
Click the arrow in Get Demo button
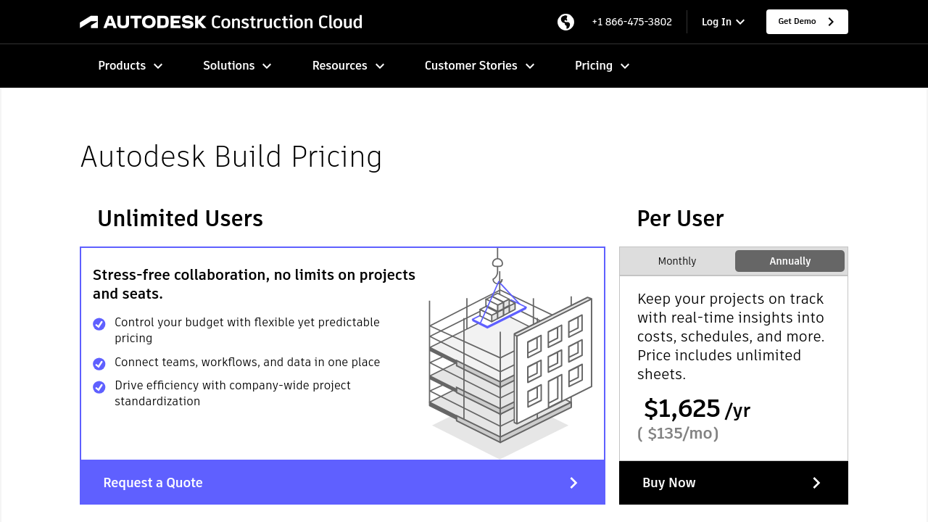point(831,22)
